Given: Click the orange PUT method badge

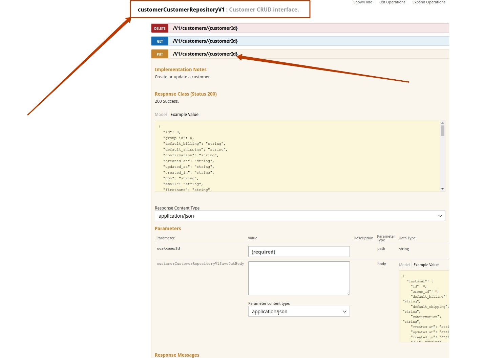Looking at the screenshot, I should point(160,54).
